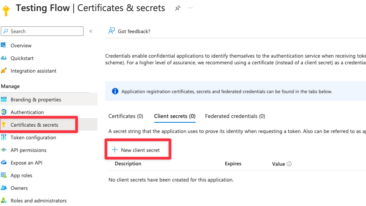Pin the Testing Flow page
Viewport: 366px width, 206px height.
point(177,8)
